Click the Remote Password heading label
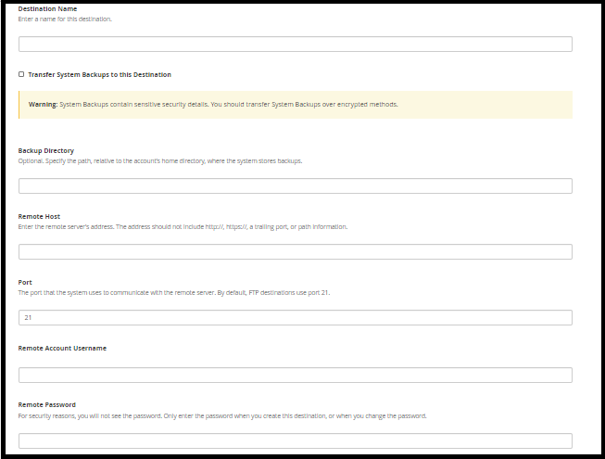 46,404
